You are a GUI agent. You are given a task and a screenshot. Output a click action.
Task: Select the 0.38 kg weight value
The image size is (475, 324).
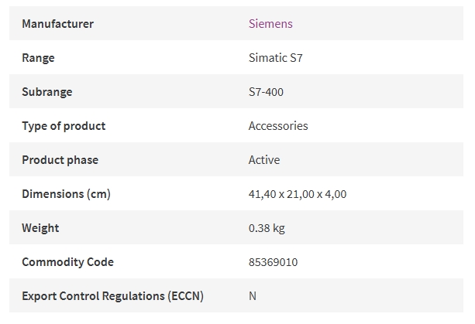coord(267,228)
